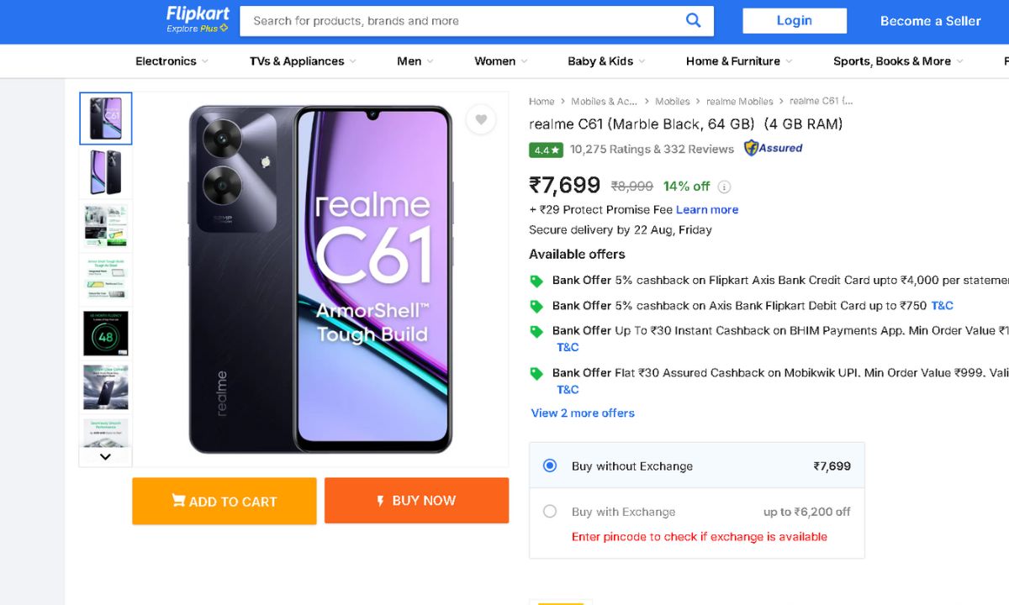The width and height of the screenshot is (1009, 605).
Task: Add product to wishlist with heart icon
Action: tap(481, 120)
